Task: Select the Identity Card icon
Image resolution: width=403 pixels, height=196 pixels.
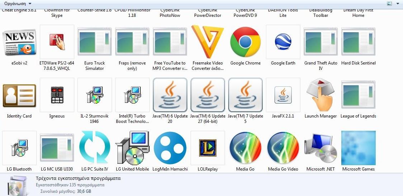Action: point(19,95)
